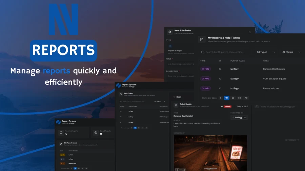This screenshot has width=305, height=171.
Task: Set My Reports rows per page to 10
Action: point(226,98)
